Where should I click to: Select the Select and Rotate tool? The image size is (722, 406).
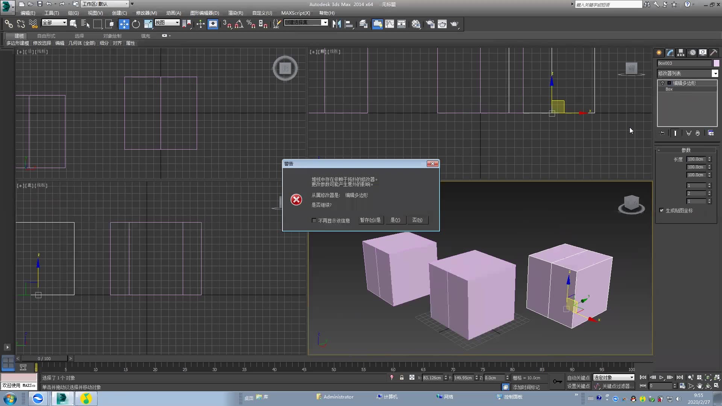(x=136, y=24)
